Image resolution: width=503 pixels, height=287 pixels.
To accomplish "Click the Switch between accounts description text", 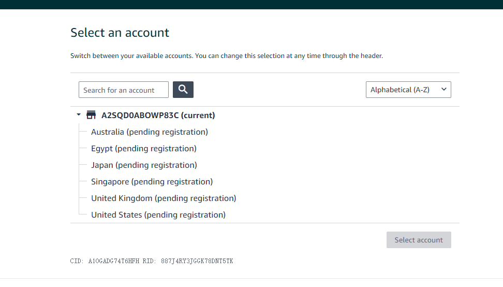I will pyautogui.click(x=226, y=55).
